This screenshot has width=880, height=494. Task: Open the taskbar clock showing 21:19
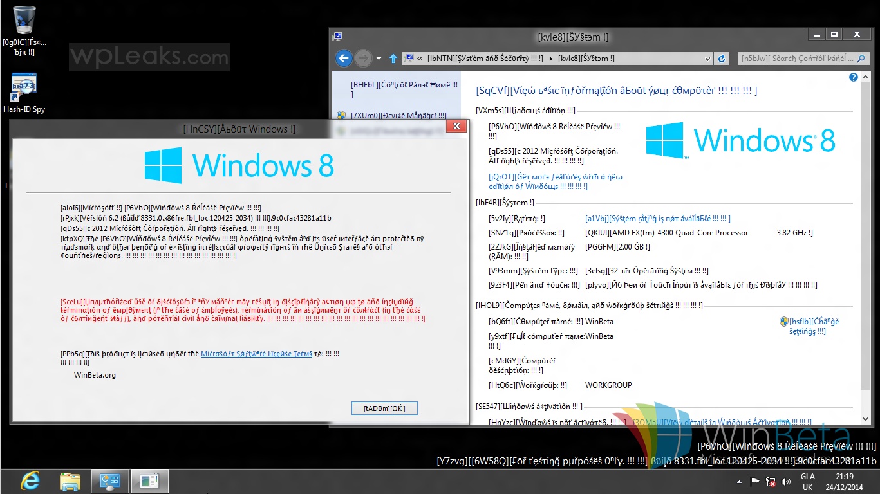tap(844, 481)
